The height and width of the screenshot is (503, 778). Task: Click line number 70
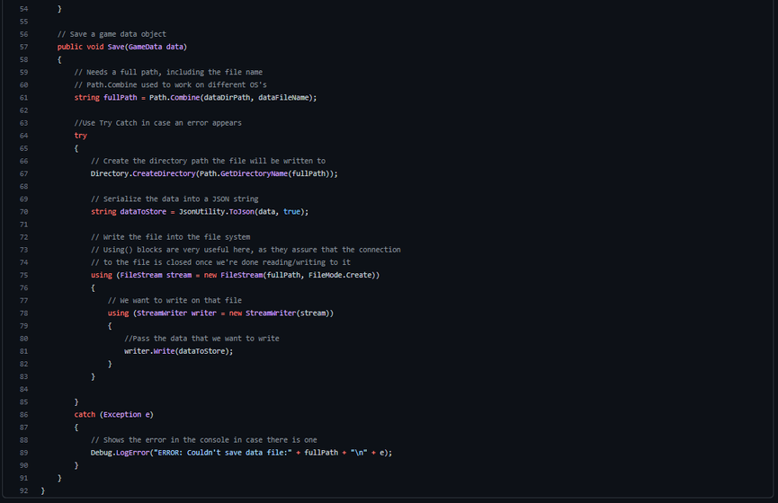[x=23, y=212]
